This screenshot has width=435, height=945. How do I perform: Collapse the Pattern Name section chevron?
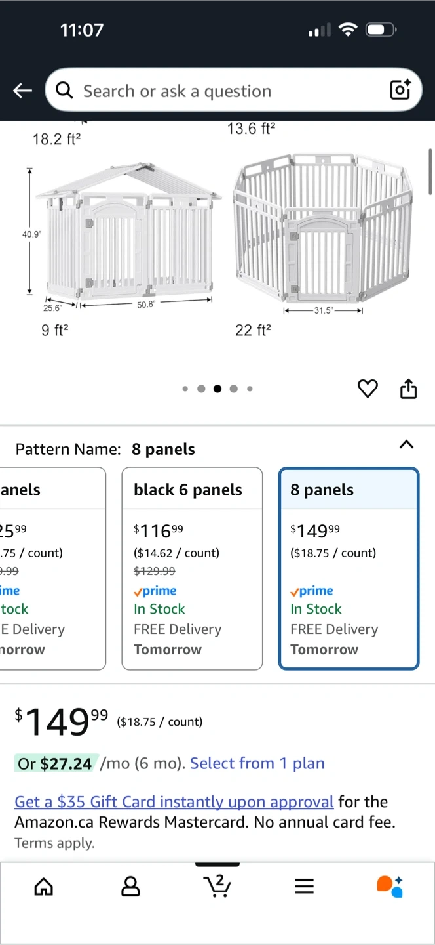coord(406,444)
